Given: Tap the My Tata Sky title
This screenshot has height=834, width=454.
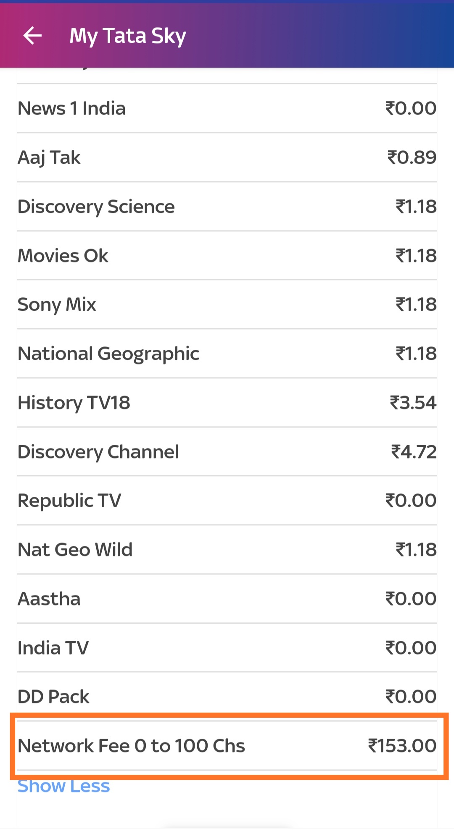Looking at the screenshot, I should click(x=128, y=36).
